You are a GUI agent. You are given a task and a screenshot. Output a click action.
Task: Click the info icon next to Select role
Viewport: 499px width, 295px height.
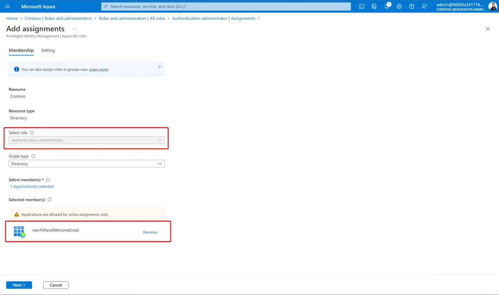32,133
